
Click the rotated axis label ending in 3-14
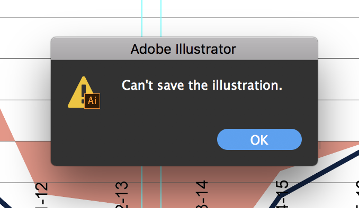click(x=202, y=194)
